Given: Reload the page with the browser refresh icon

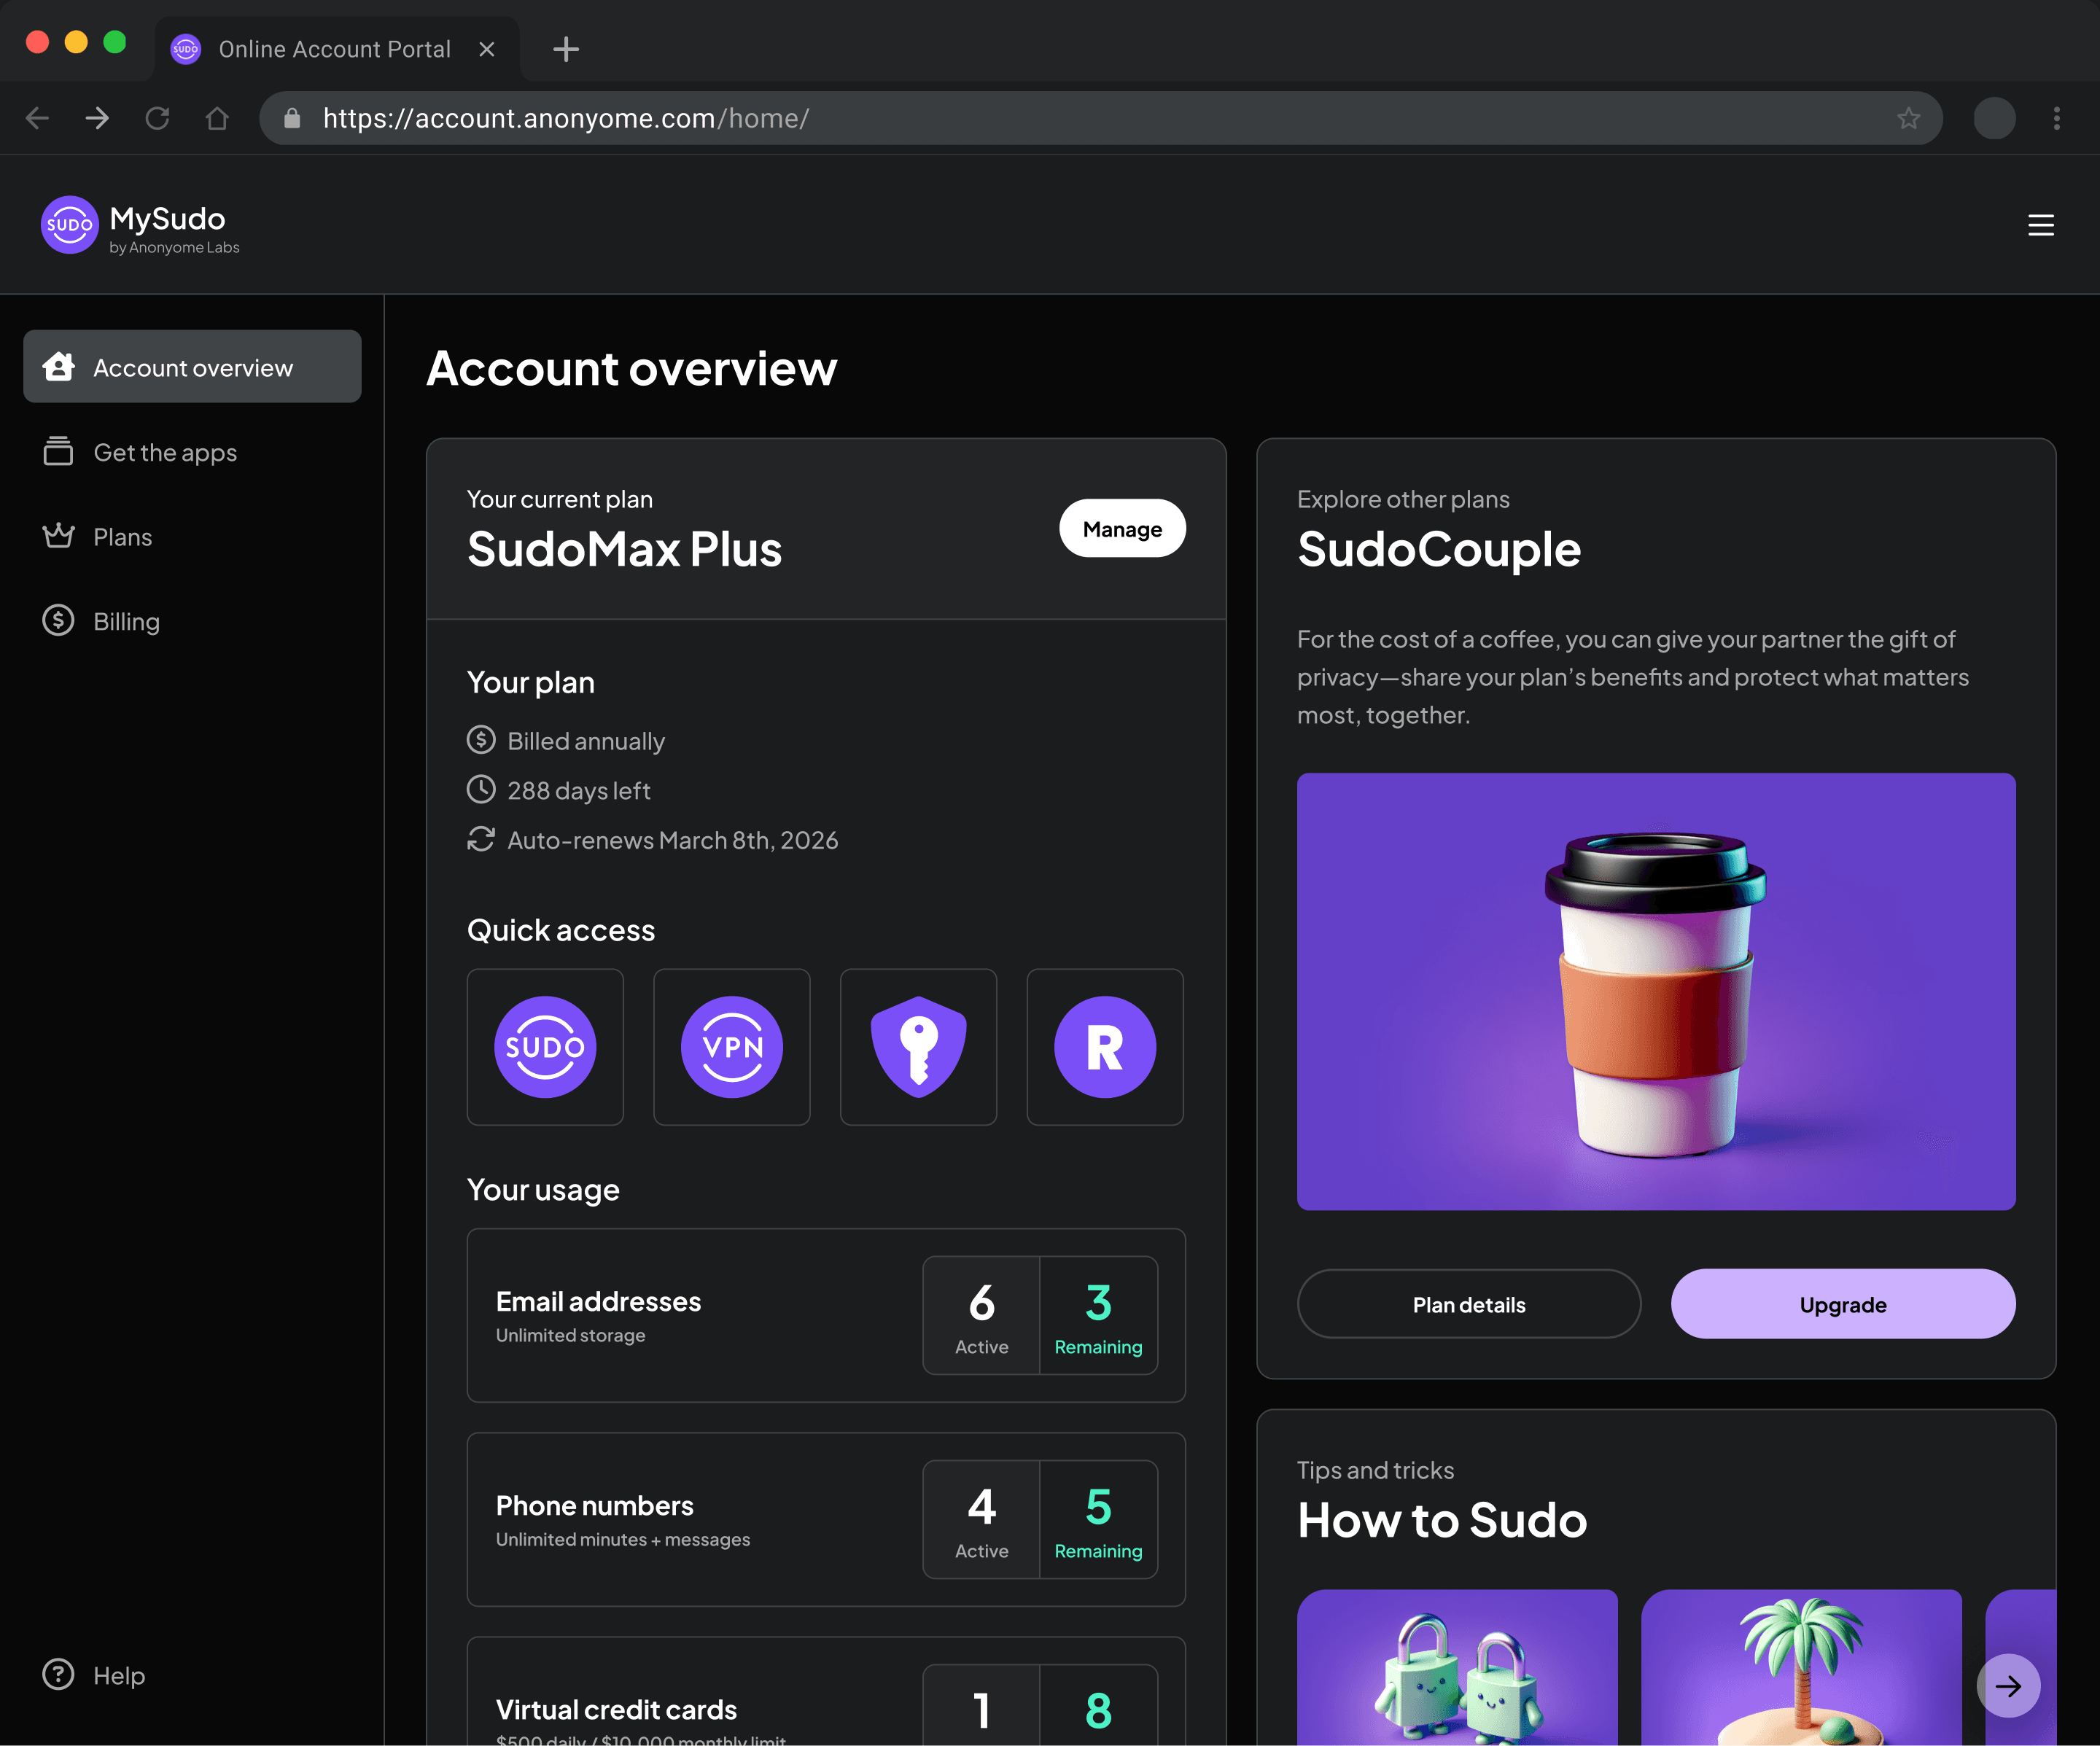Looking at the screenshot, I should click(x=157, y=119).
